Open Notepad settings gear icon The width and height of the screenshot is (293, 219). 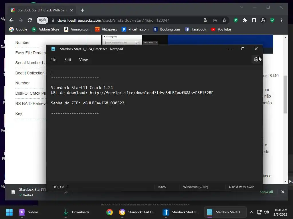(x=256, y=59)
